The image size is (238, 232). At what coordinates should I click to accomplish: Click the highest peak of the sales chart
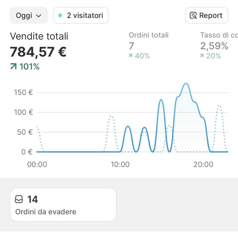click(x=186, y=83)
